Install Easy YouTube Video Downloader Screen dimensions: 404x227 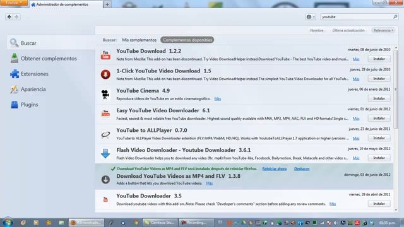(379, 119)
